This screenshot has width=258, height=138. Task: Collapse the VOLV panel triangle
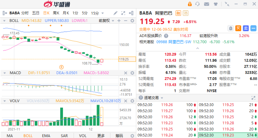click(x=4, y=101)
